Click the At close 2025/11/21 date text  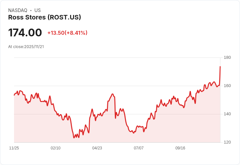(26, 46)
